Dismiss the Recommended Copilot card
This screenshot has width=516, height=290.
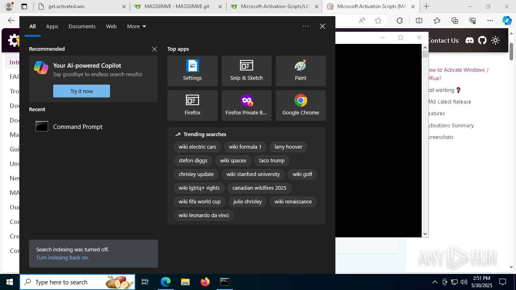(154, 49)
